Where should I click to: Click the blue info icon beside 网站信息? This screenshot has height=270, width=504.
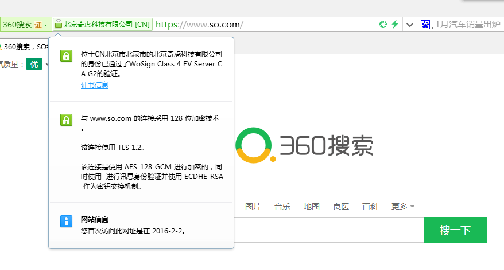(67, 221)
